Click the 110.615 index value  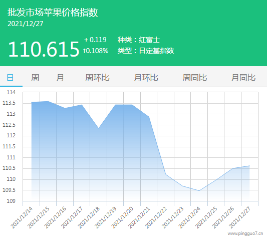(44, 50)
